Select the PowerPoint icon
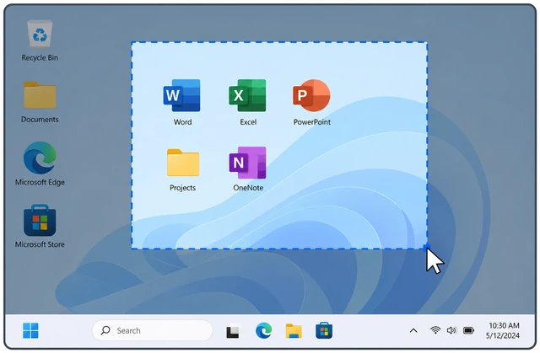This screenshot has width=540, height=353. pos(311,95)
